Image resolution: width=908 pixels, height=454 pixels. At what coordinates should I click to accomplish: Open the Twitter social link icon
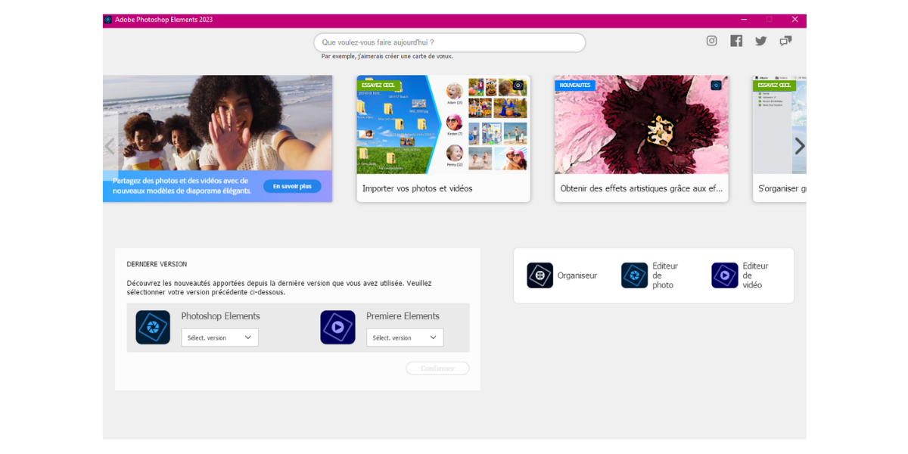click(761, 41)
